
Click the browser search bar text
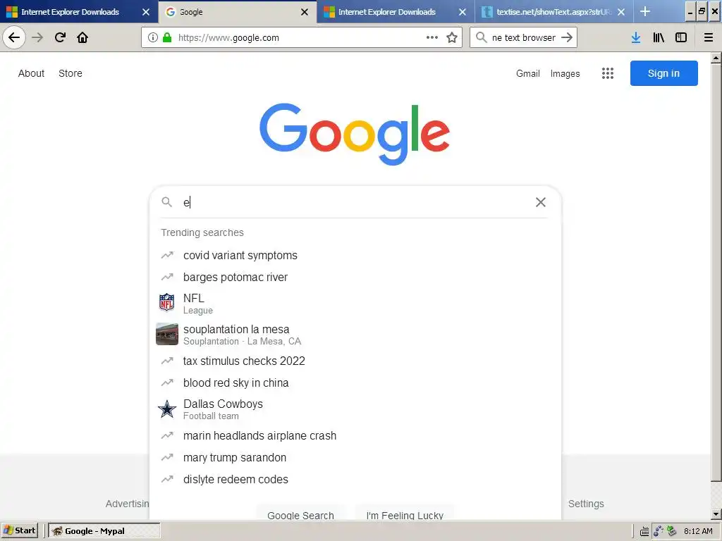(x=524, y=38)
